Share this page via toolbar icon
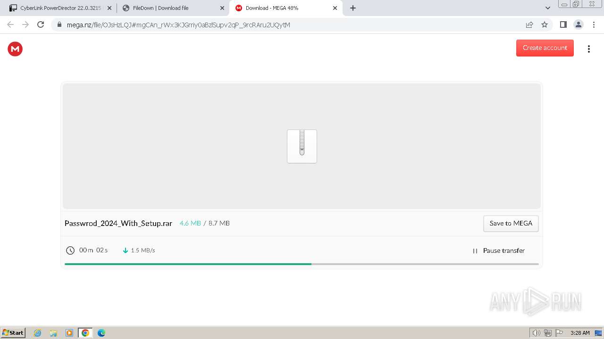Image resolution: width=604 pixels, height=339 pixels. [x=529, y=25]
